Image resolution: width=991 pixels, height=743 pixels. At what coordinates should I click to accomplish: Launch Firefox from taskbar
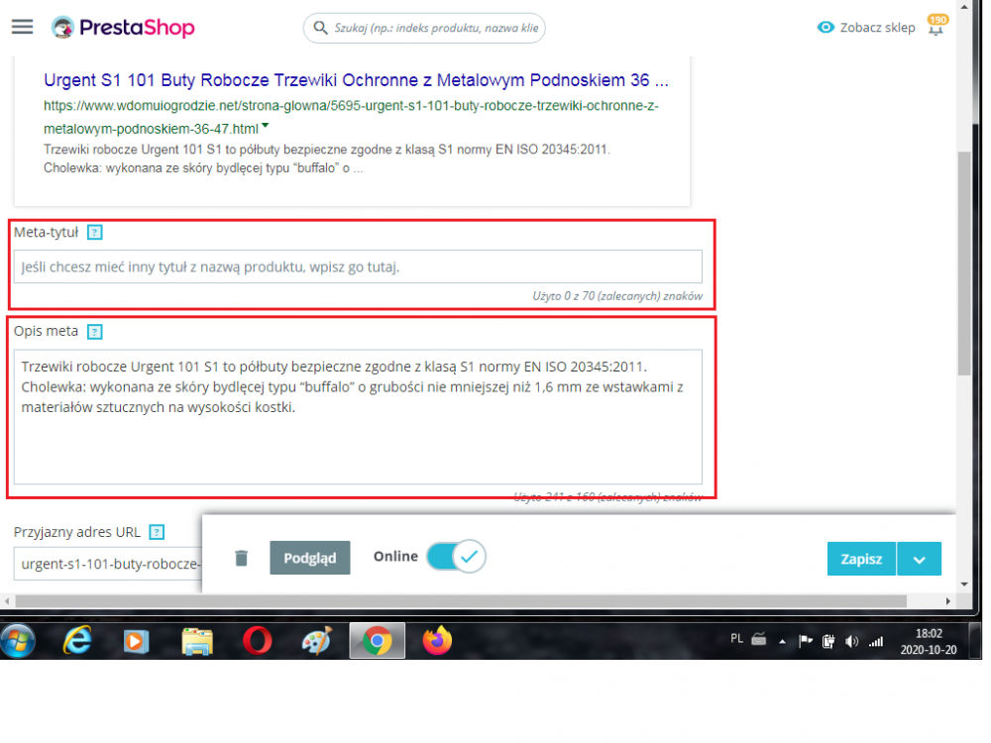(437, 641)
